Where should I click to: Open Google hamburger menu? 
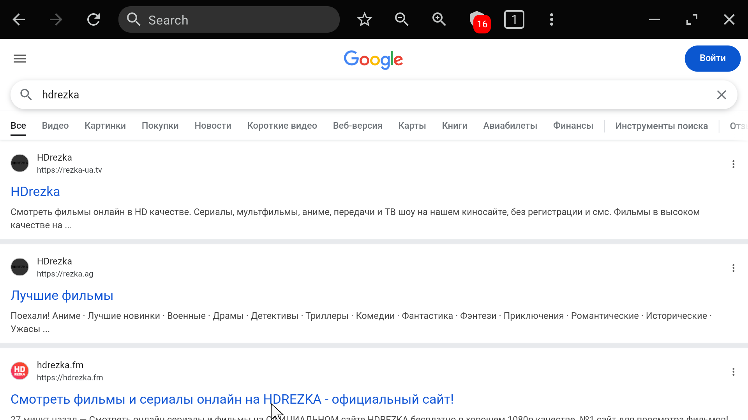20,59
